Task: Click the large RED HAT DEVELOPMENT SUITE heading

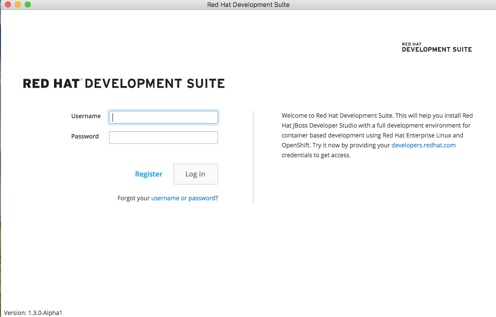Action: point(124,84)
